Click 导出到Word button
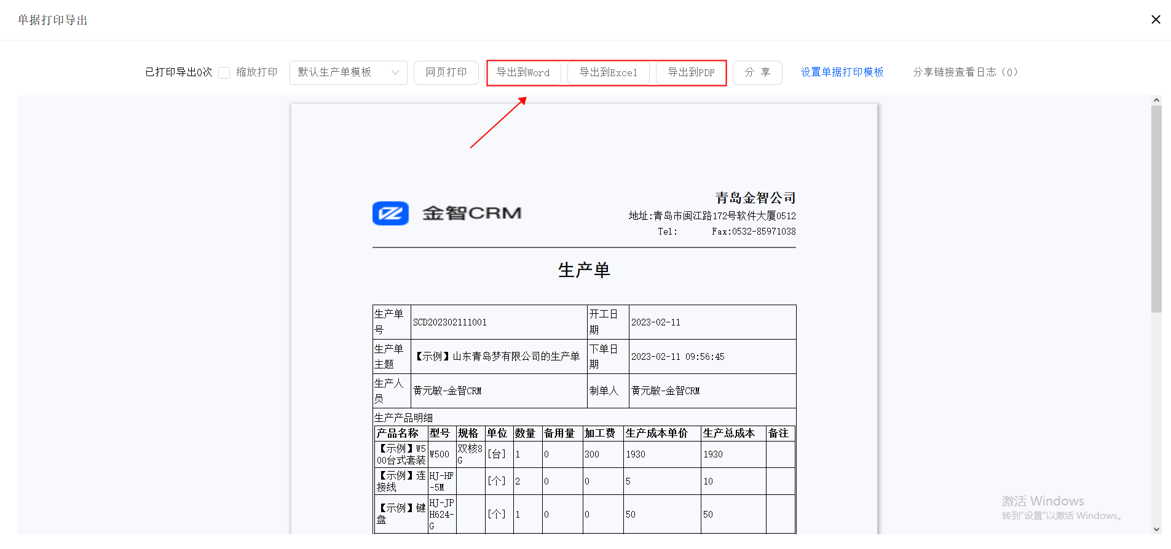Screen dimensions: 1171x549 [x=523, y=72]
